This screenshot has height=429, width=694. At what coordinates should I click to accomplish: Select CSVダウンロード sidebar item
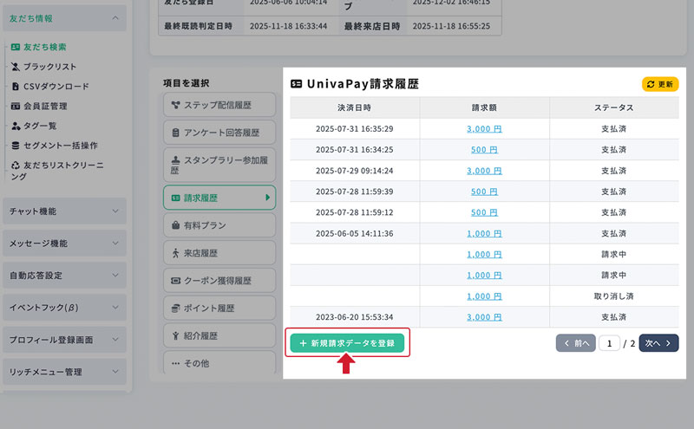pos(56,87)
